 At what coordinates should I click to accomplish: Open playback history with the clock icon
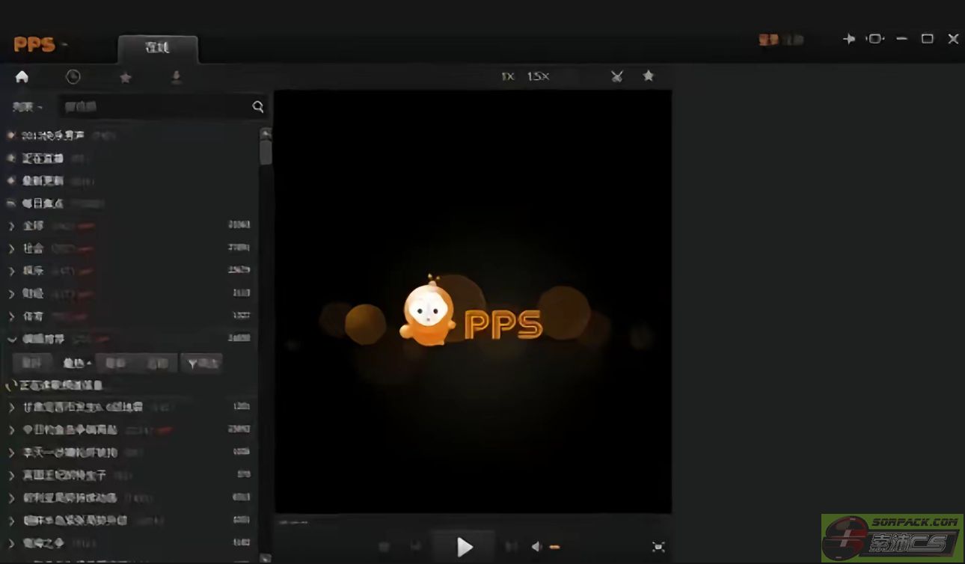(73, 76)
